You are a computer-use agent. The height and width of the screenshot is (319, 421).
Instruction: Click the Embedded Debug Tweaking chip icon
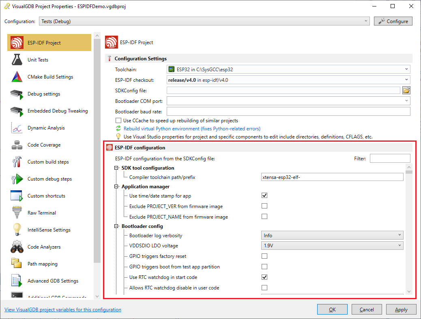[17, 111]
